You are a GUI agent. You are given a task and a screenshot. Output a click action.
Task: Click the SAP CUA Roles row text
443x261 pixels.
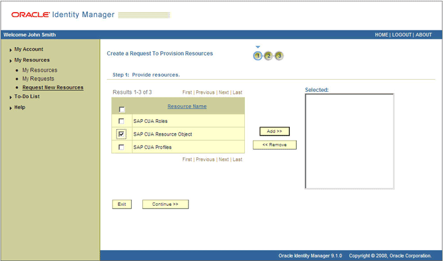(151, 121)
